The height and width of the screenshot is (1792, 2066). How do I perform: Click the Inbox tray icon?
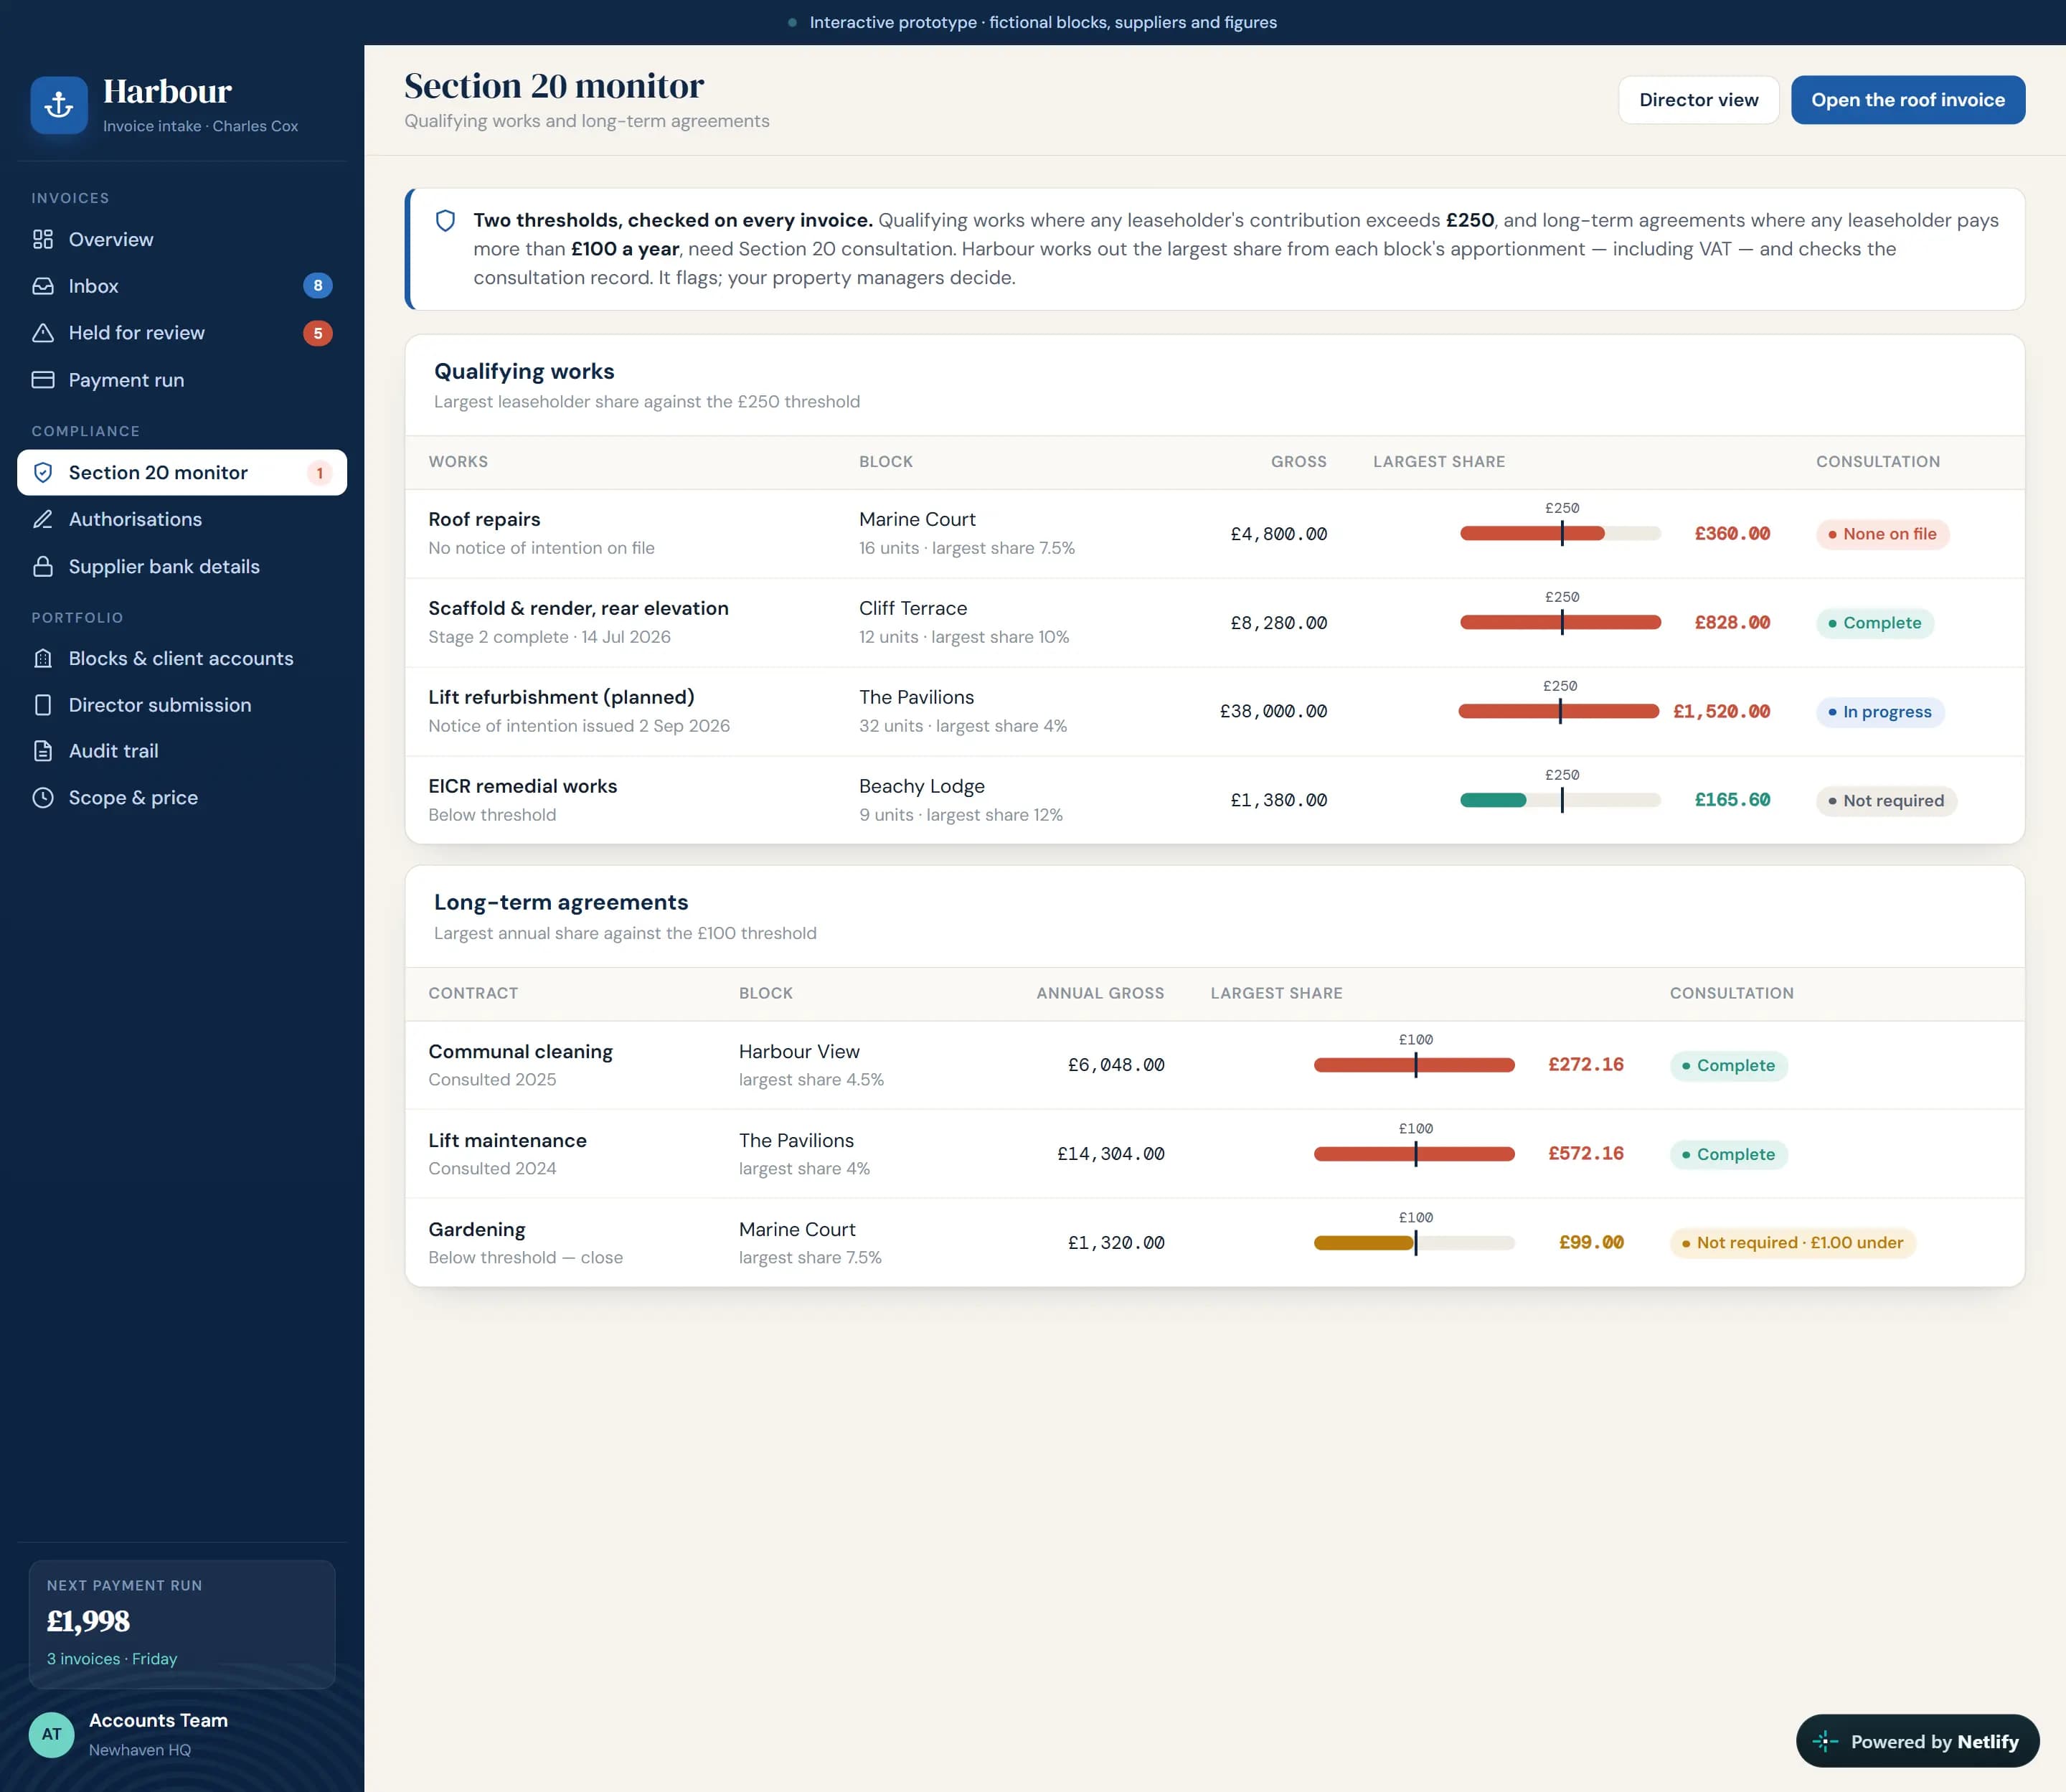[x=43, y=286]
